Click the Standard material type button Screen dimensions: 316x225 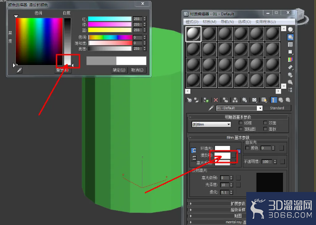point(277,108)
